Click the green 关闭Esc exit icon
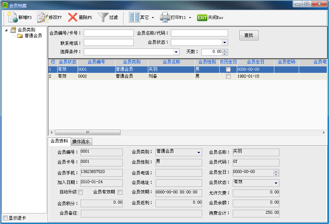This screenshot has height=224, width=329. click(202, 17)
